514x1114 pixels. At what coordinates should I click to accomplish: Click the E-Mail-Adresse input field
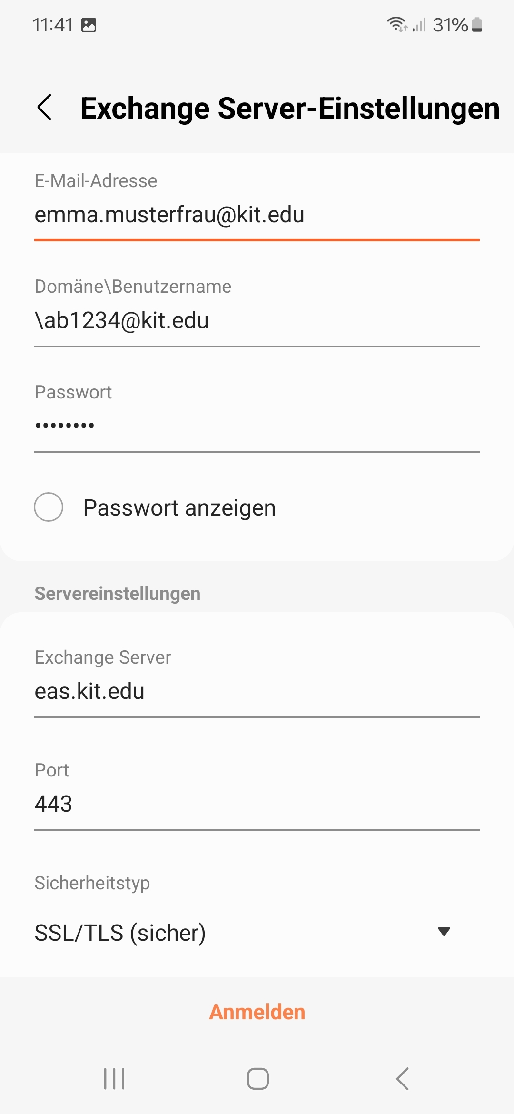(x=257, y=215)
